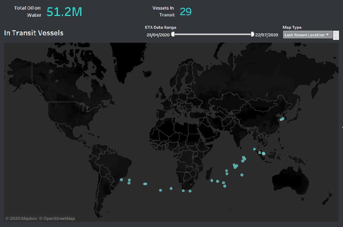The image size is (343, 227).
Task: Click the middle of the ETA Date Range track
Action: click(213, 34)
